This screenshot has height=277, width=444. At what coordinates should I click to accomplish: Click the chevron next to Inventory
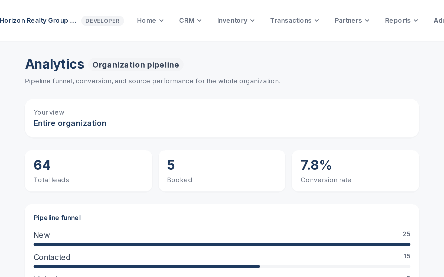(x=252, y=21)
